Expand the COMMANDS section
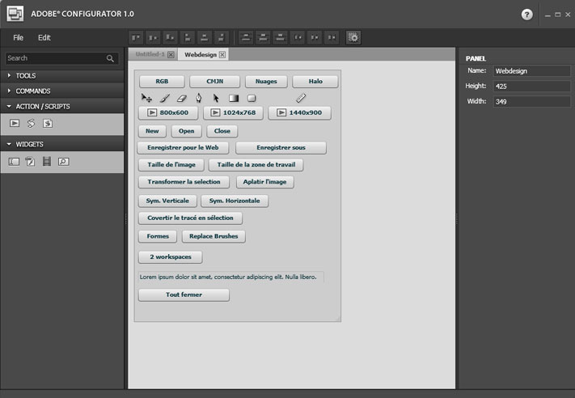 62,91
